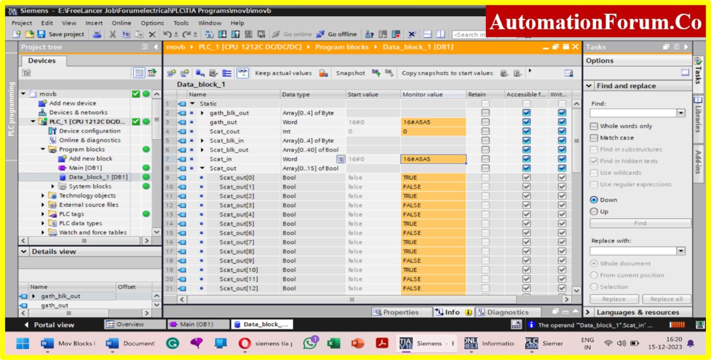711x360 pixels.
Task: Select the Monitor all glasses icon
Action: point(243,73)
